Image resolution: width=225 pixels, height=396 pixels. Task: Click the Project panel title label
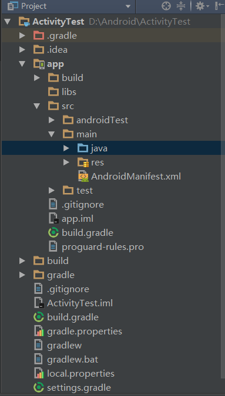[x=34, y=6]
